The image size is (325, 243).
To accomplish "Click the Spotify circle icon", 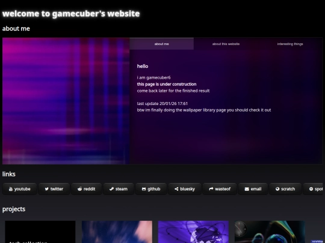I will point(311,189).
